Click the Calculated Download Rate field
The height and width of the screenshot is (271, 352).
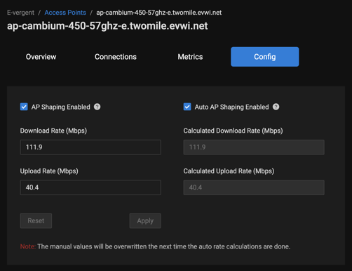[x=254, y=147]
